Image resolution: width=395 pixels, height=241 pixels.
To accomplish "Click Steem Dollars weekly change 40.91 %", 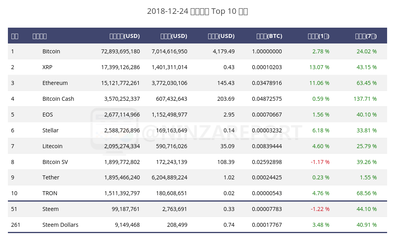I will 367,225.
